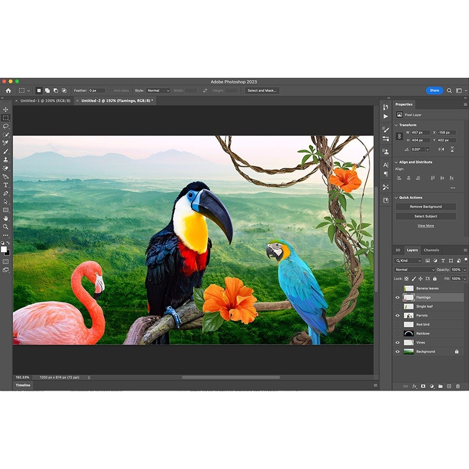The width and height of the screenshot is (469, 469).
Task: Pick the Clone Stamp tool
Action: [x=6, y=159]
